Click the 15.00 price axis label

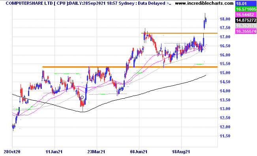click(x=225, y=73)
